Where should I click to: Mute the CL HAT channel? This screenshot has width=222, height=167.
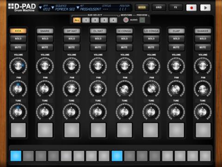pos(98,47)
